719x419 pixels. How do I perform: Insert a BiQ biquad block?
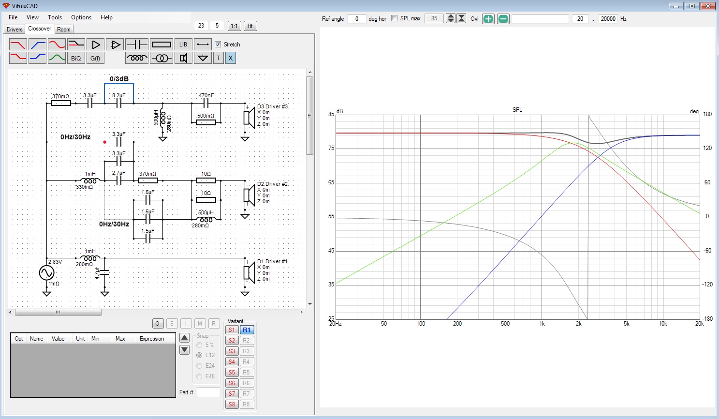[x=76, y=58]
